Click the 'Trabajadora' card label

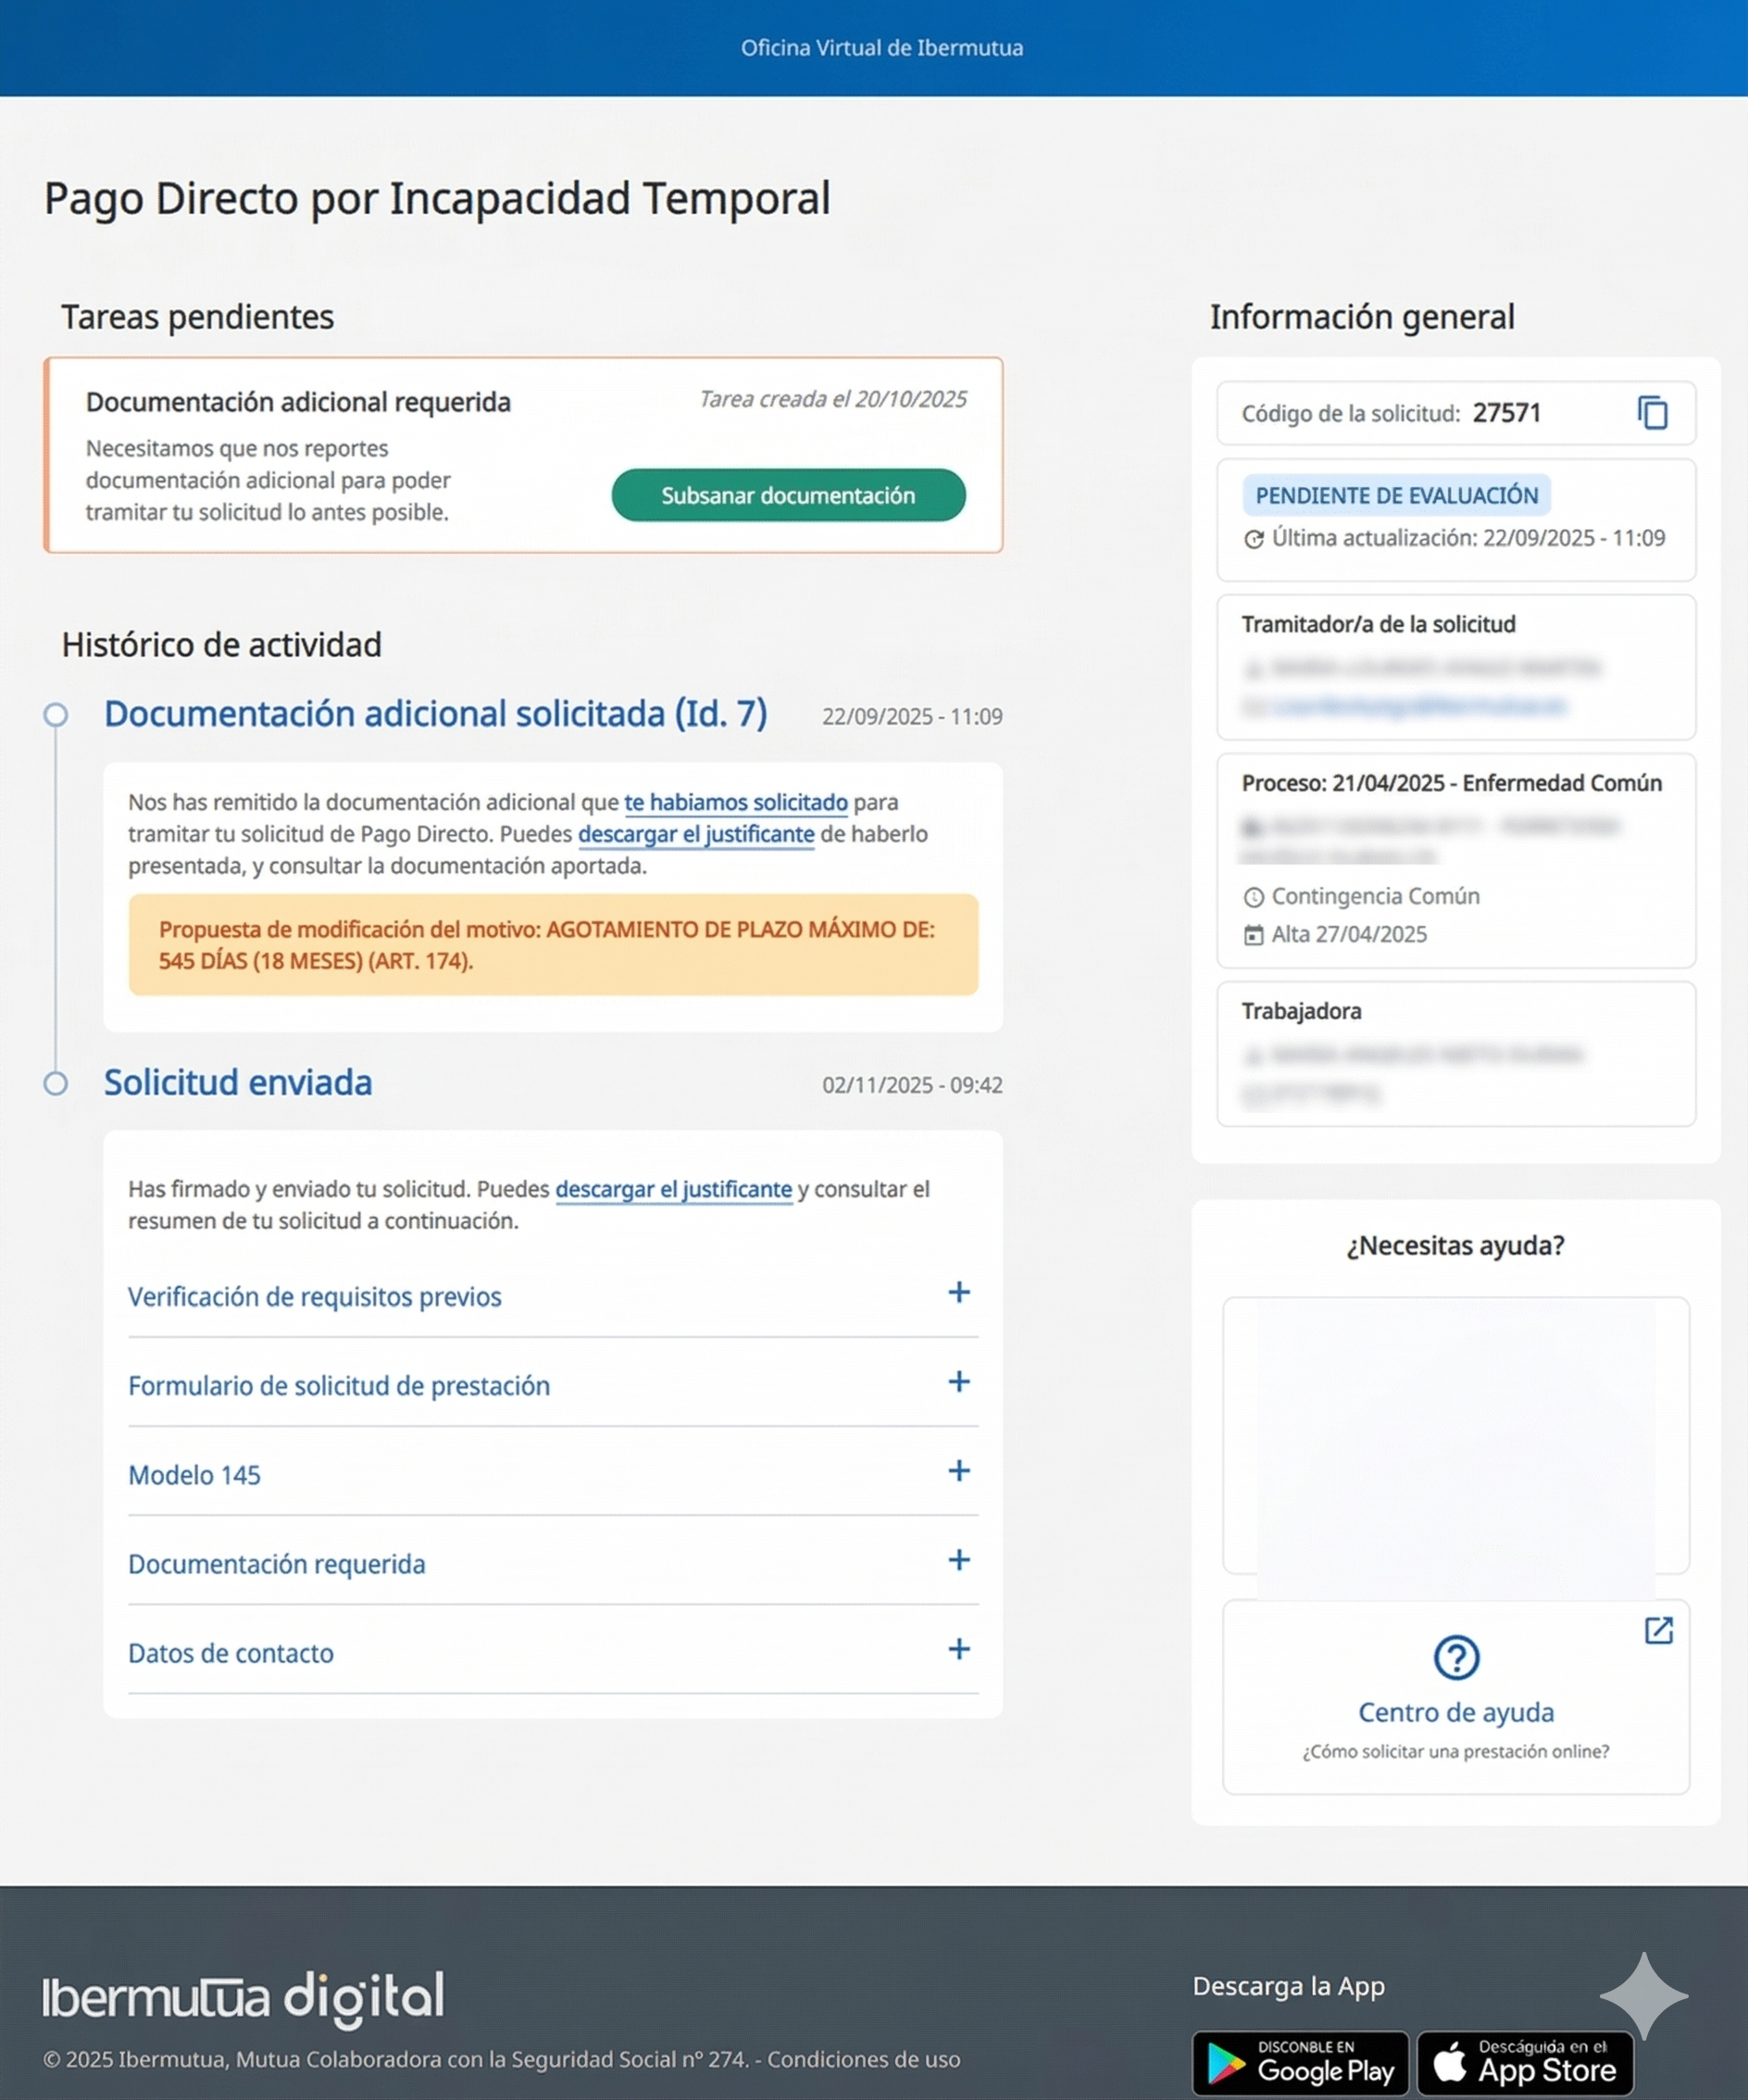[1301, 1011]
